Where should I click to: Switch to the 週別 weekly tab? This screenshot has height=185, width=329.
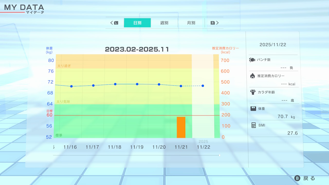(x=164, y=23)
